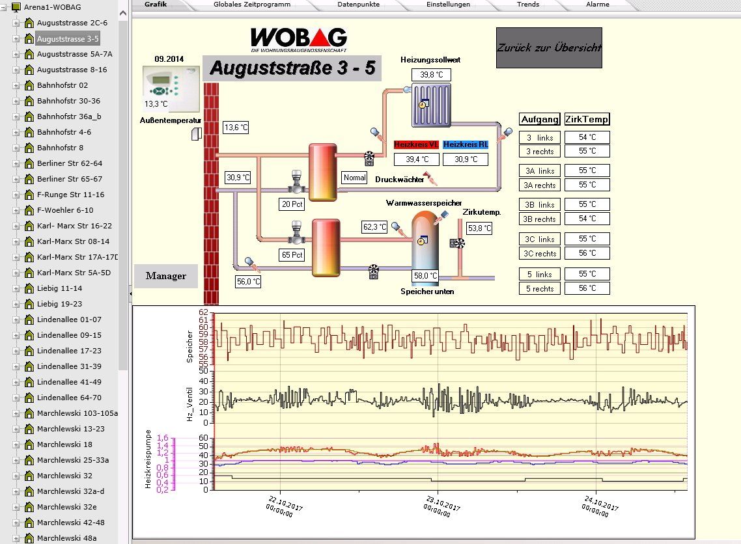Click the 23.10.2017 timeline marker
741x544 pixels.
click(x=440, y=507)
